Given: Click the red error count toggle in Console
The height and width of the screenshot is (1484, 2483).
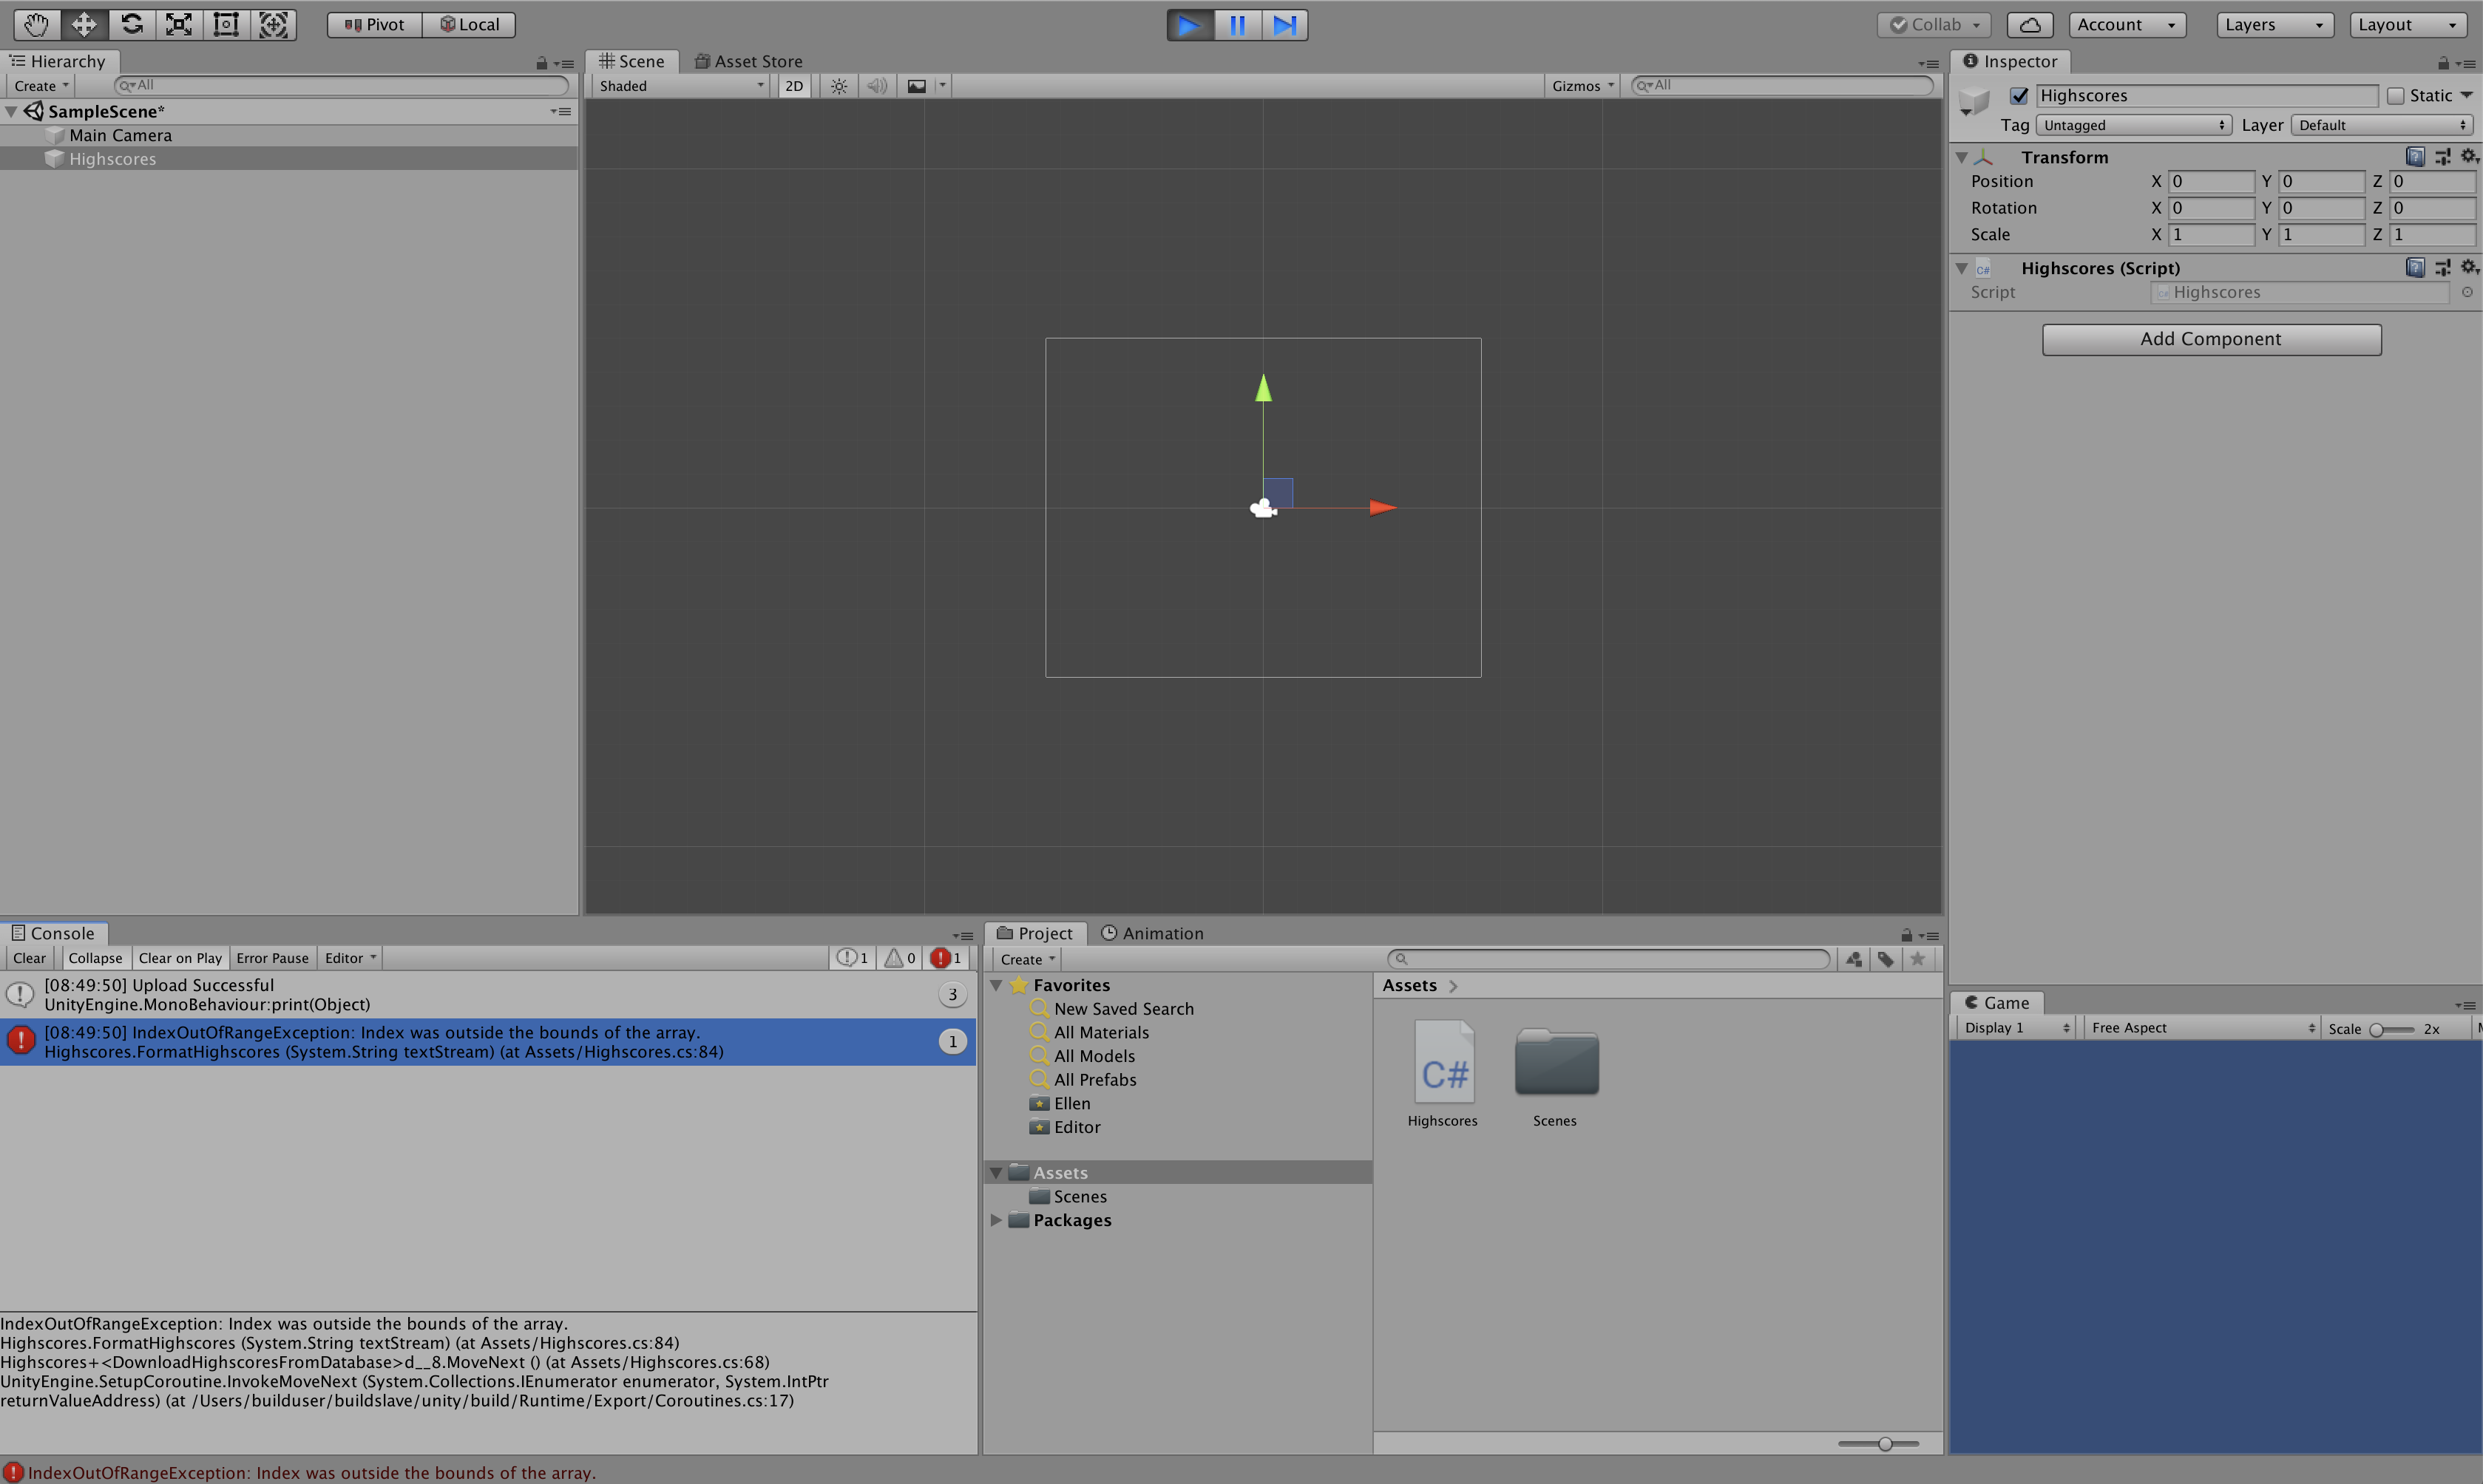Looking at the screenshot, I should tap(946, 958).
